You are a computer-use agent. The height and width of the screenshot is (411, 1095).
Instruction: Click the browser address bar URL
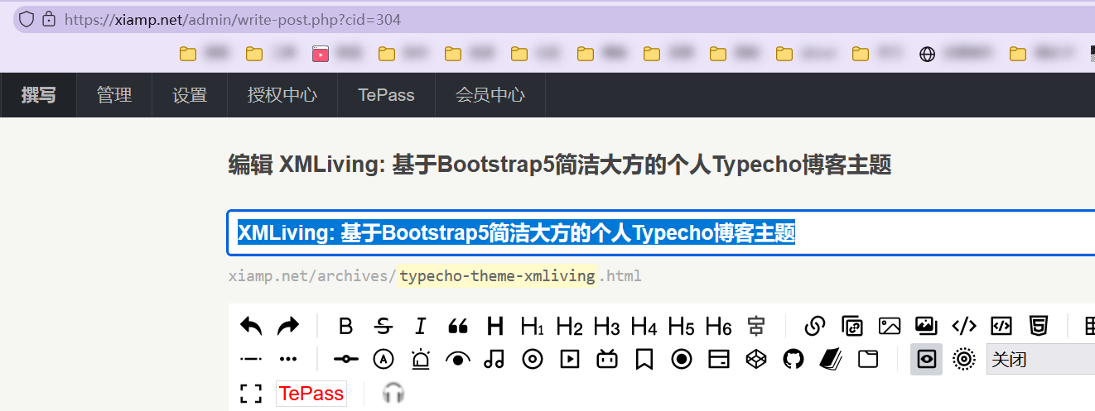tap(233, 19)
